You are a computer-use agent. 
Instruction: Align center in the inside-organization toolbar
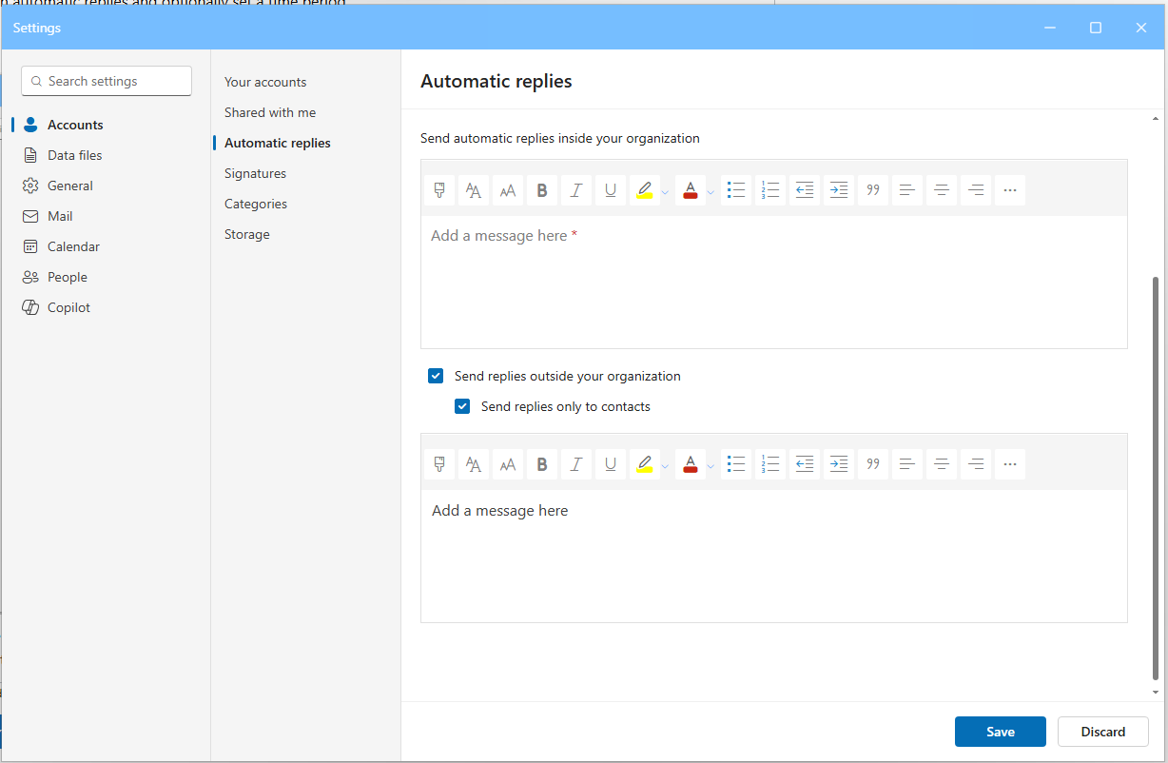[x=942, y=190]
